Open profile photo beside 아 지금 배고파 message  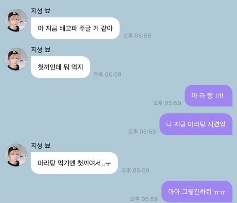16,20
